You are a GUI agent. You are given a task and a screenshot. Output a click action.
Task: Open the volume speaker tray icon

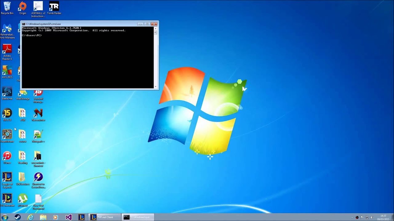[372, 218]
